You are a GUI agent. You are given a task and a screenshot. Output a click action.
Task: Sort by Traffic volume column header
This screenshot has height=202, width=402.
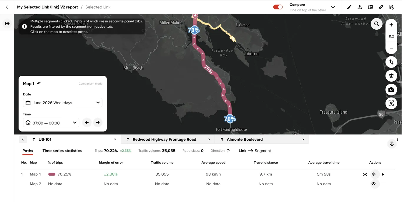pyautogui.click(x=162, y=162)
